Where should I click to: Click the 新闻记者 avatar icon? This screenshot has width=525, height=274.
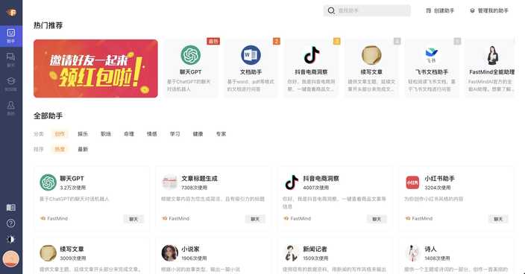(291, 253)
